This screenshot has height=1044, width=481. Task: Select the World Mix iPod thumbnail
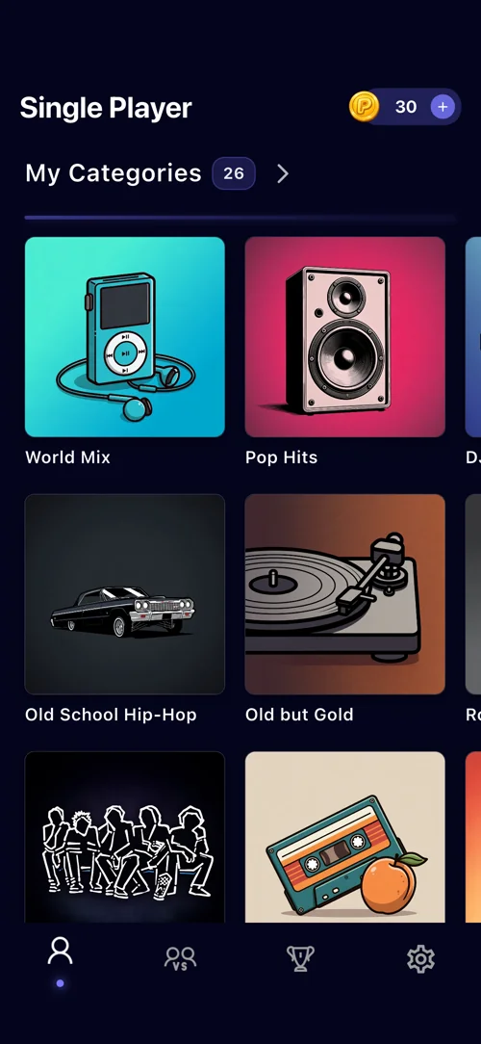point(125,337)
